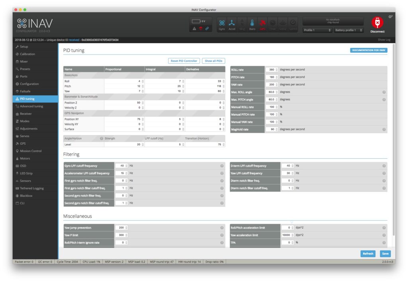Expand the Battery profile 1 dropdown
Image resolution: width=408 pixels, height=282 pixels.
[349, 30]
